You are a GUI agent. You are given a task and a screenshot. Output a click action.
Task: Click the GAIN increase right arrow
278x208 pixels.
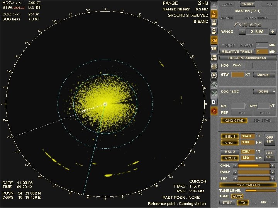coord(273,166)
